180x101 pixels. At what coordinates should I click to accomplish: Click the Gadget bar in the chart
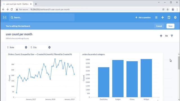coord(118,79)
